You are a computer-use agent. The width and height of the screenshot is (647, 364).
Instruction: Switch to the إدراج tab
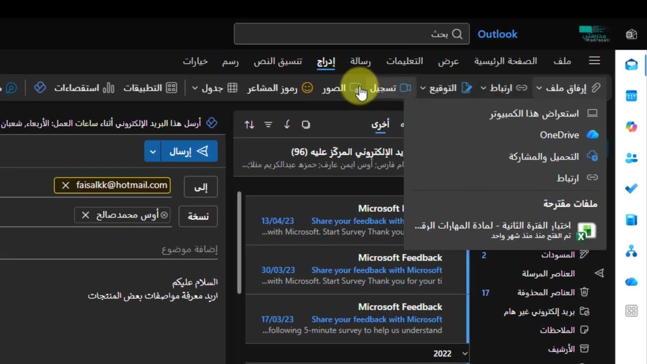pyautogui.click(x=326, y=62)
